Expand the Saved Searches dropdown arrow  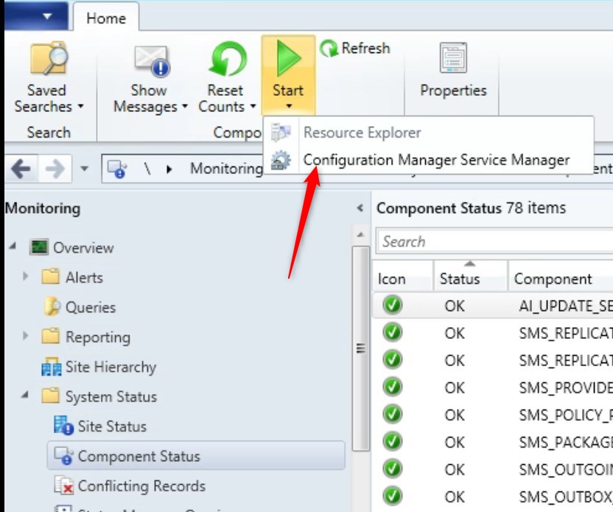[80, 106]
